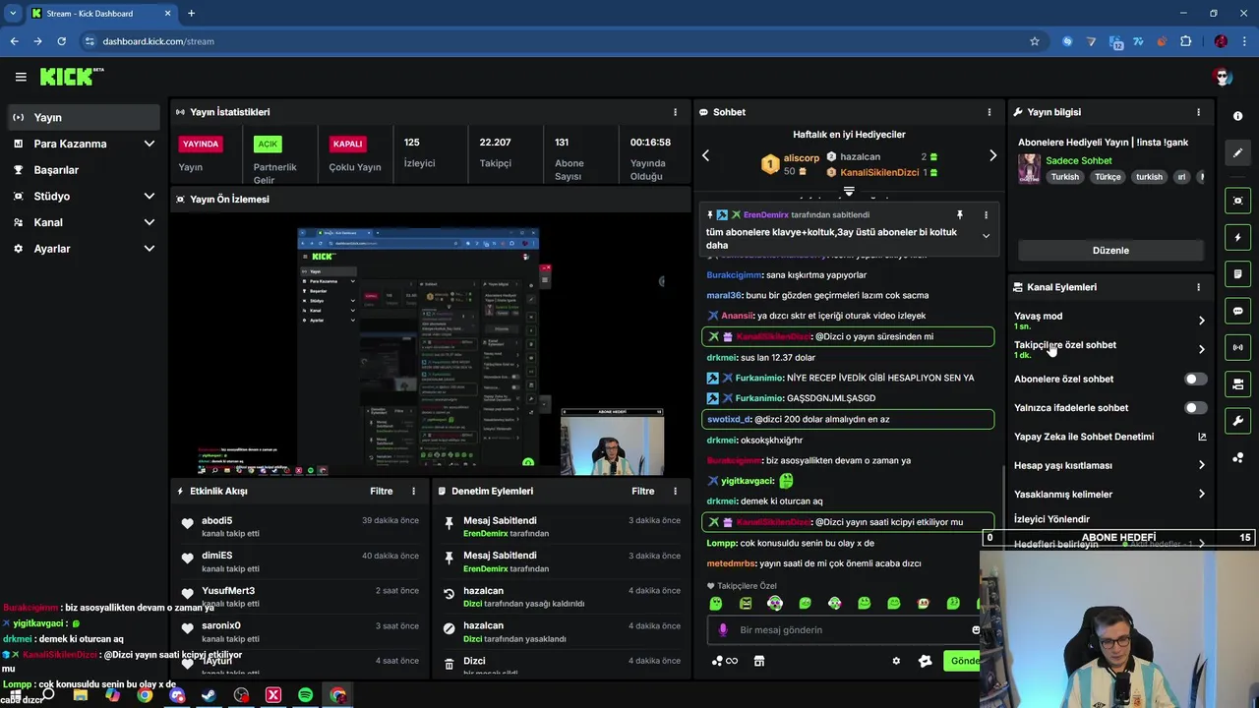The image size is (1259, 708).
Task: Select Başarılar in the sidebar
Action: pyautogui.click(x=83, y=169)
